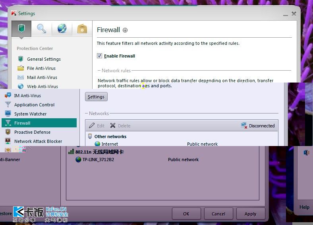
Task: Select General Settings in sidebar
Action: (44, 59)
